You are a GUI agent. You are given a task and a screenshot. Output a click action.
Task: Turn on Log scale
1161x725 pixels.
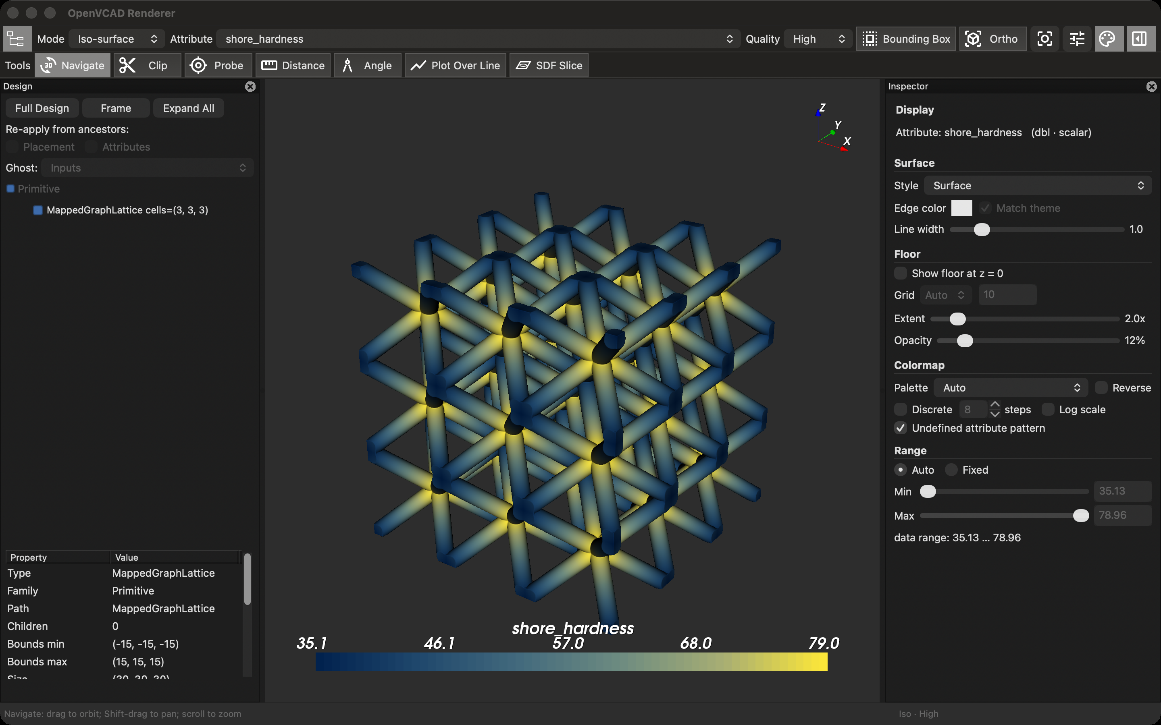[1048, 410]
